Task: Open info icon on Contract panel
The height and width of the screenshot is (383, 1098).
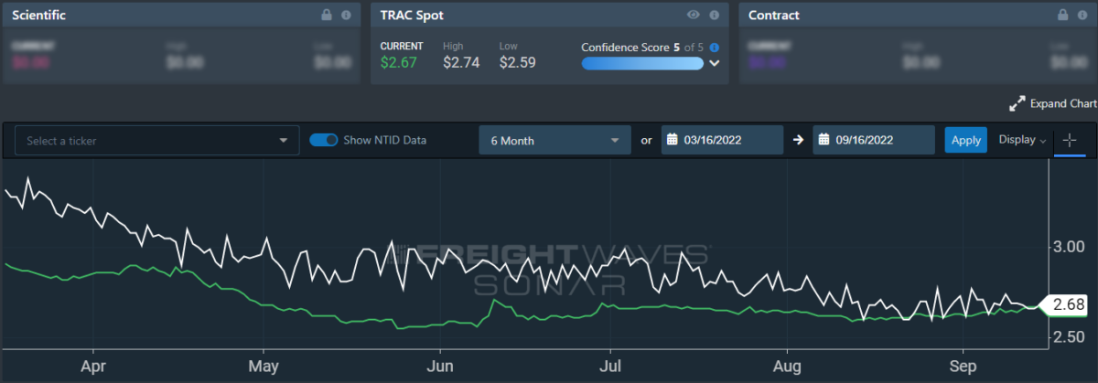Action: 1081,16
